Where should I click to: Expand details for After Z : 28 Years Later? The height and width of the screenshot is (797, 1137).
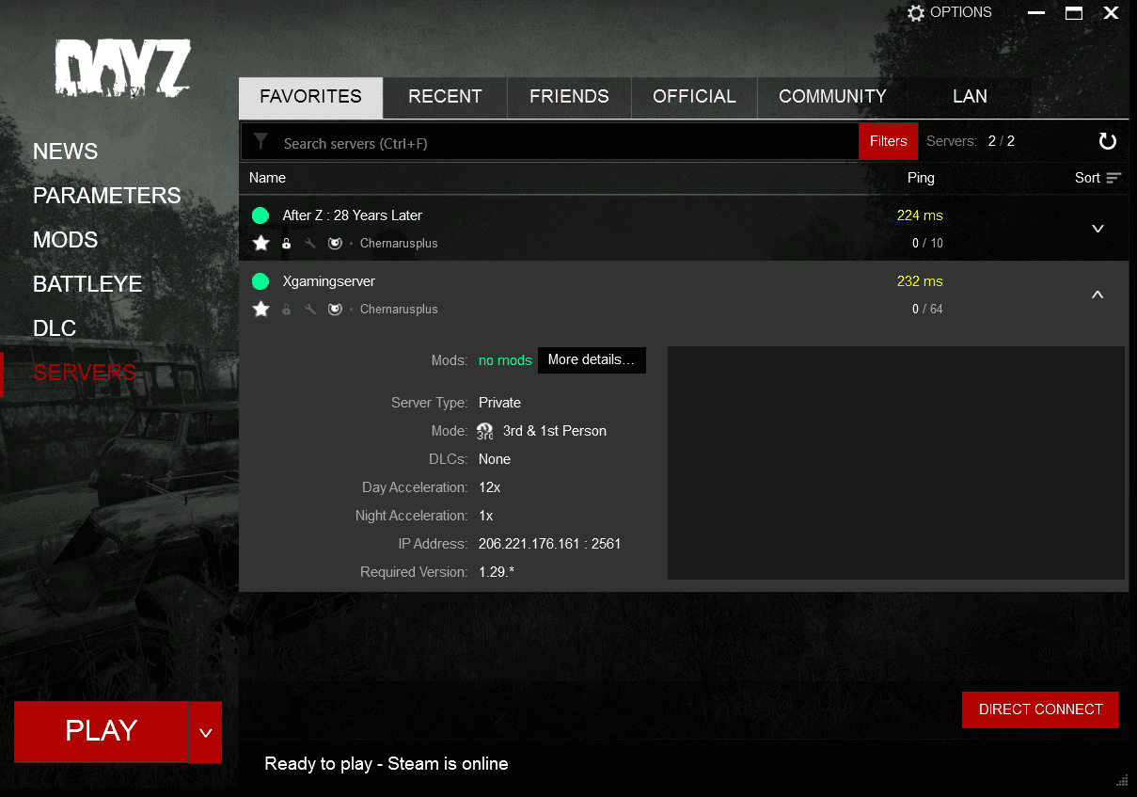[x=1098, y=228]
